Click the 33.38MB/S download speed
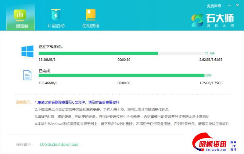Image resolution: width=244 pixels, height=154 pixels. click(48, 60)
